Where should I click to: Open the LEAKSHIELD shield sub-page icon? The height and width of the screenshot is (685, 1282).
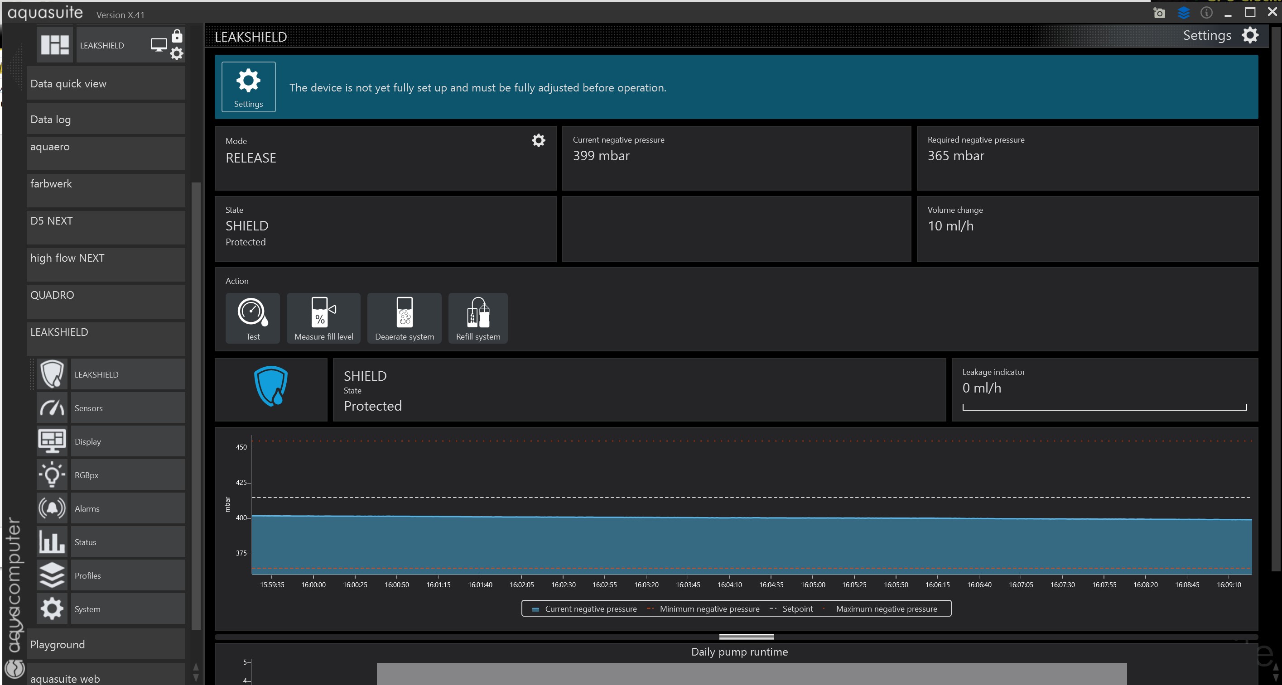[x=52, y=374]
